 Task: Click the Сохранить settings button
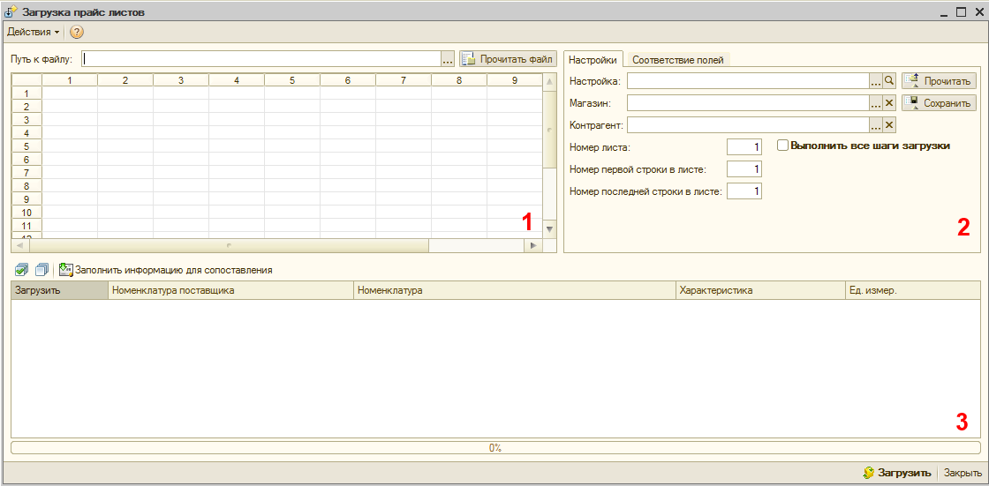(x=939, y=103)
